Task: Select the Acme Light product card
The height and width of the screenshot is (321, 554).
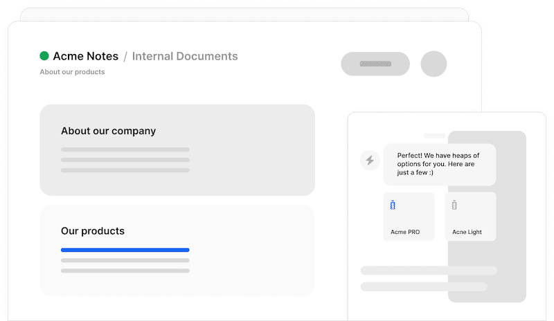Action: 470,217
